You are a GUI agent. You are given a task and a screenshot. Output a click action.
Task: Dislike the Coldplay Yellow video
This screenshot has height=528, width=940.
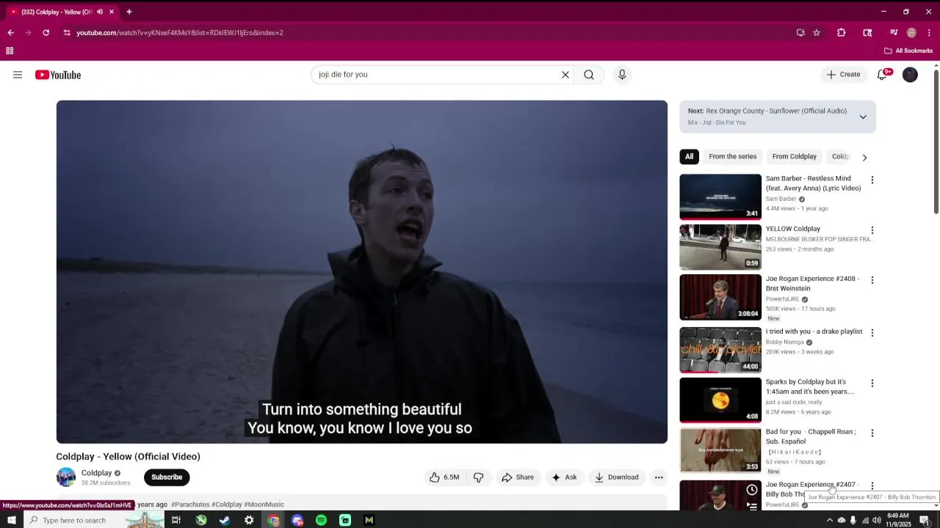pyautogui.click(x=479, y=477)
